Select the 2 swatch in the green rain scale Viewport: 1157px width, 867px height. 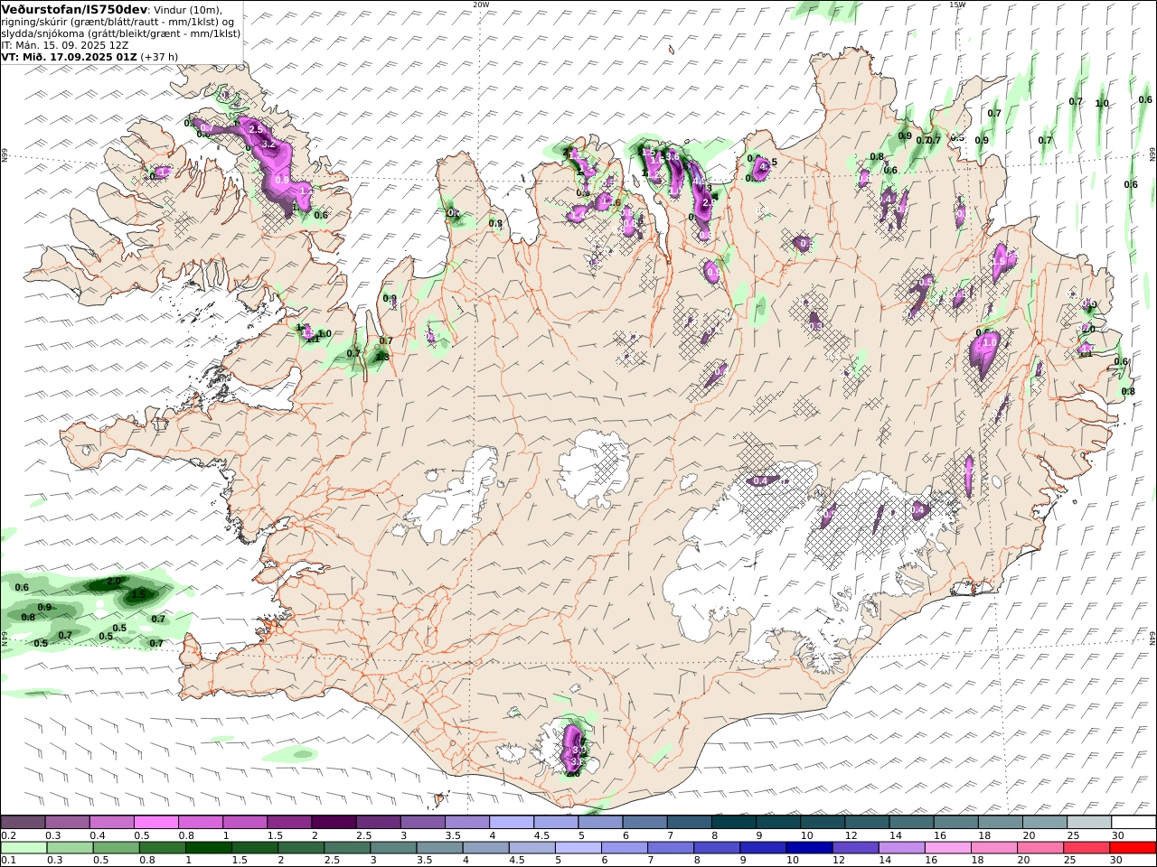coord(301,847)
